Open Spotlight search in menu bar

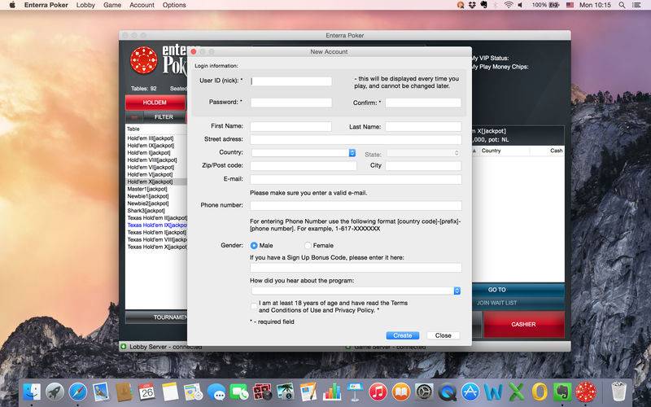[x=622, y=5]
